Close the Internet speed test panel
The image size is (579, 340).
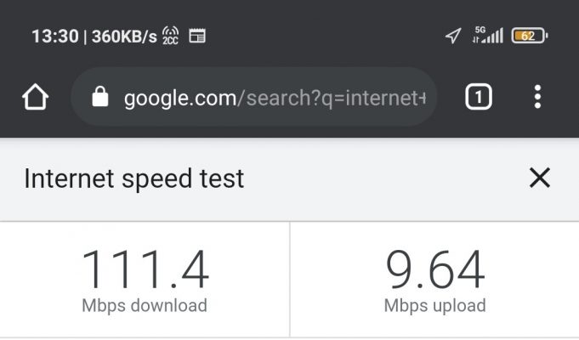click(540, 178)
